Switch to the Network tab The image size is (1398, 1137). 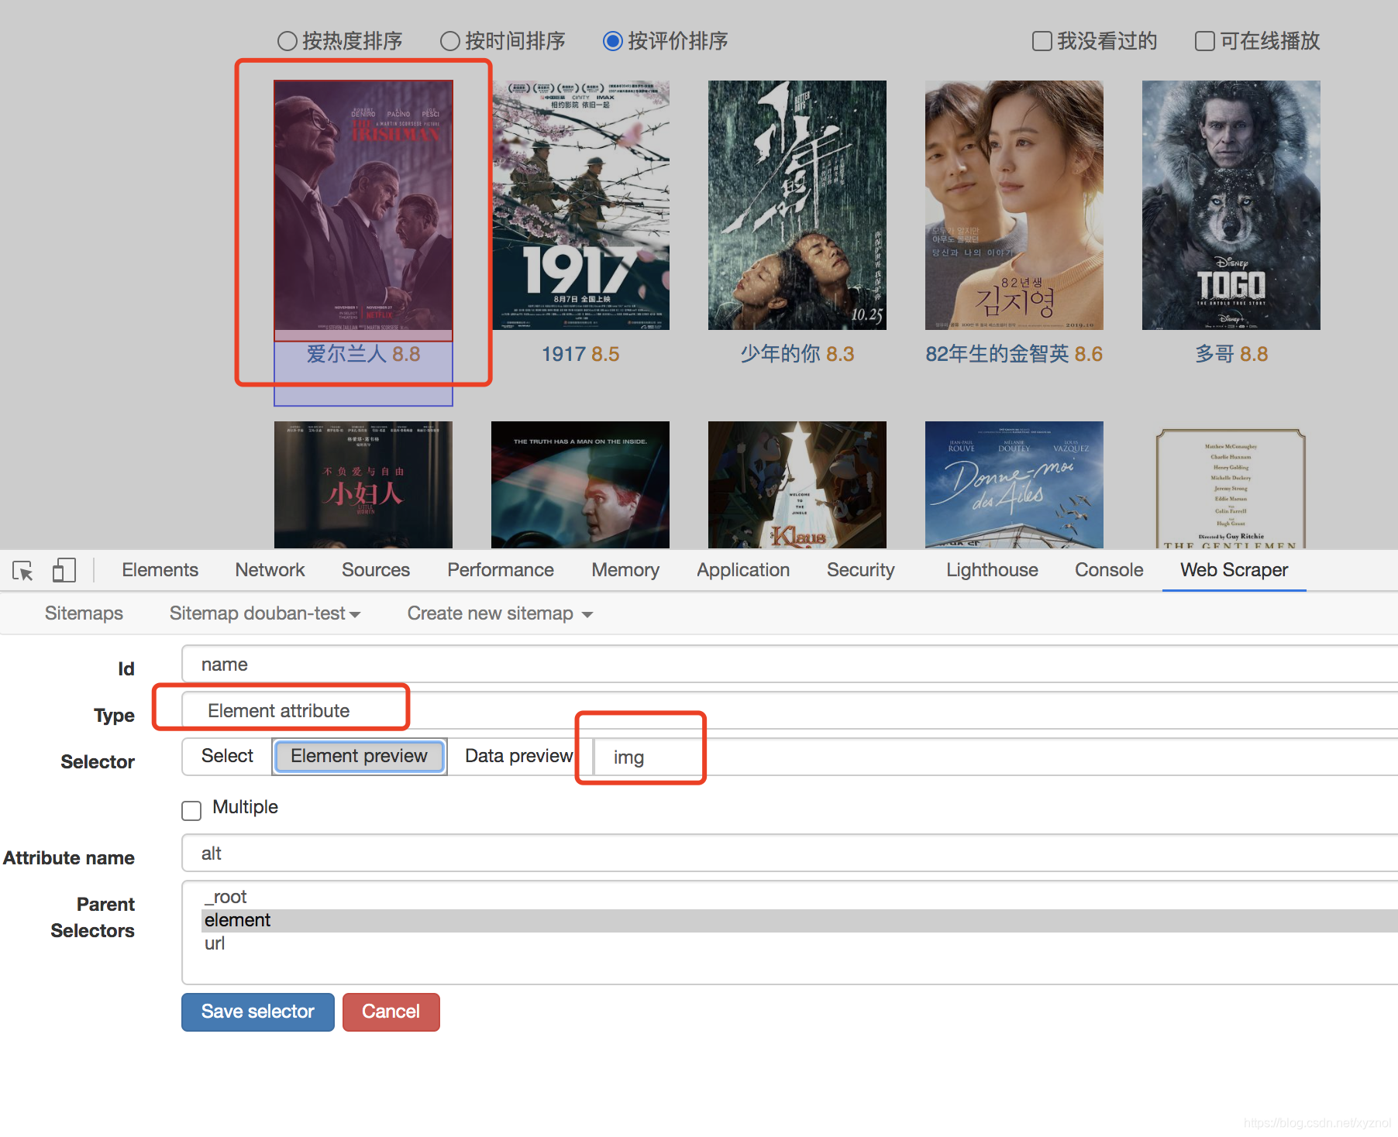click(x=270, y=570)
